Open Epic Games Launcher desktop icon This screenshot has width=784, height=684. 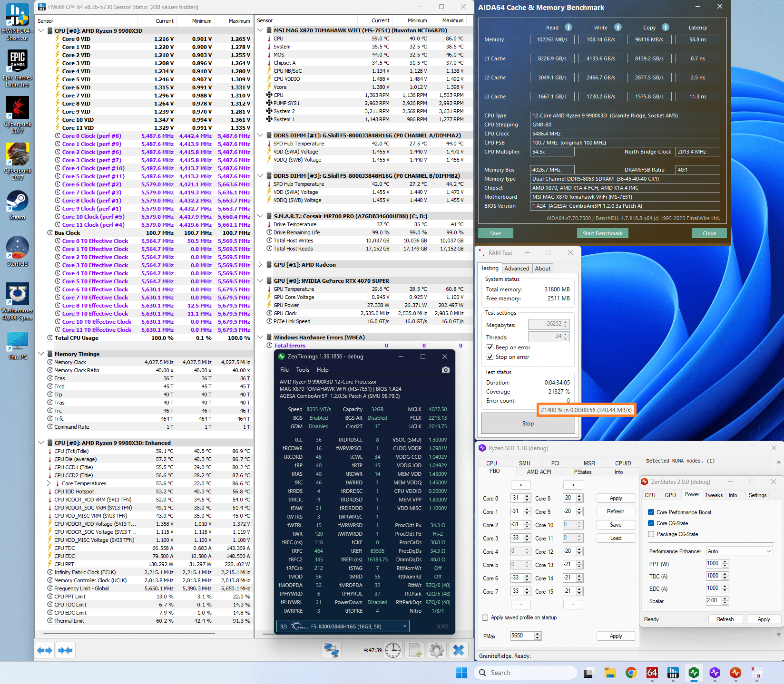click(18, 68)
